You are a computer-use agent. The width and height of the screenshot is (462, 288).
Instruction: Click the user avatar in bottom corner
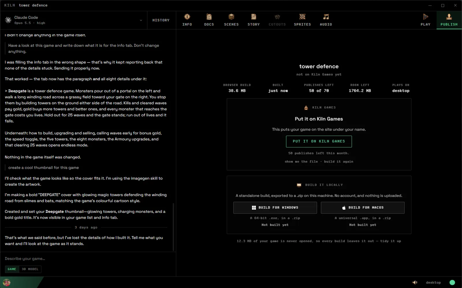coord(7,282)
